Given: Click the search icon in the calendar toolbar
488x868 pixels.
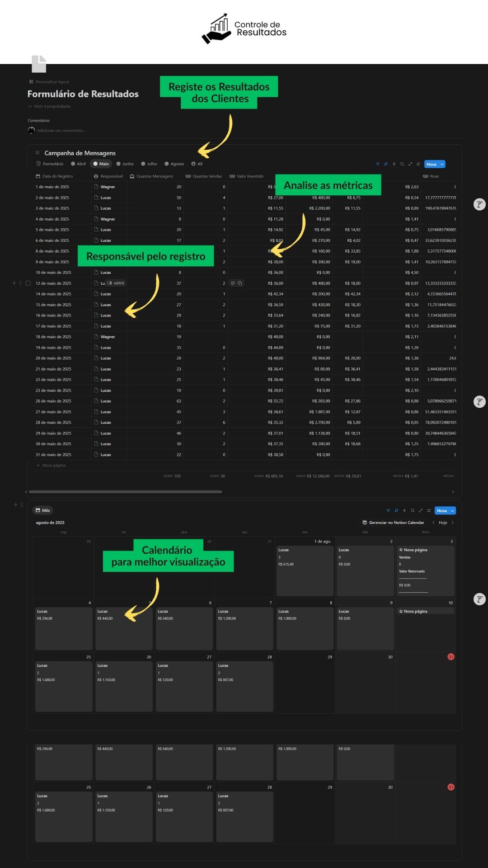Looking at the screenshot, I should tap(413, 510).
